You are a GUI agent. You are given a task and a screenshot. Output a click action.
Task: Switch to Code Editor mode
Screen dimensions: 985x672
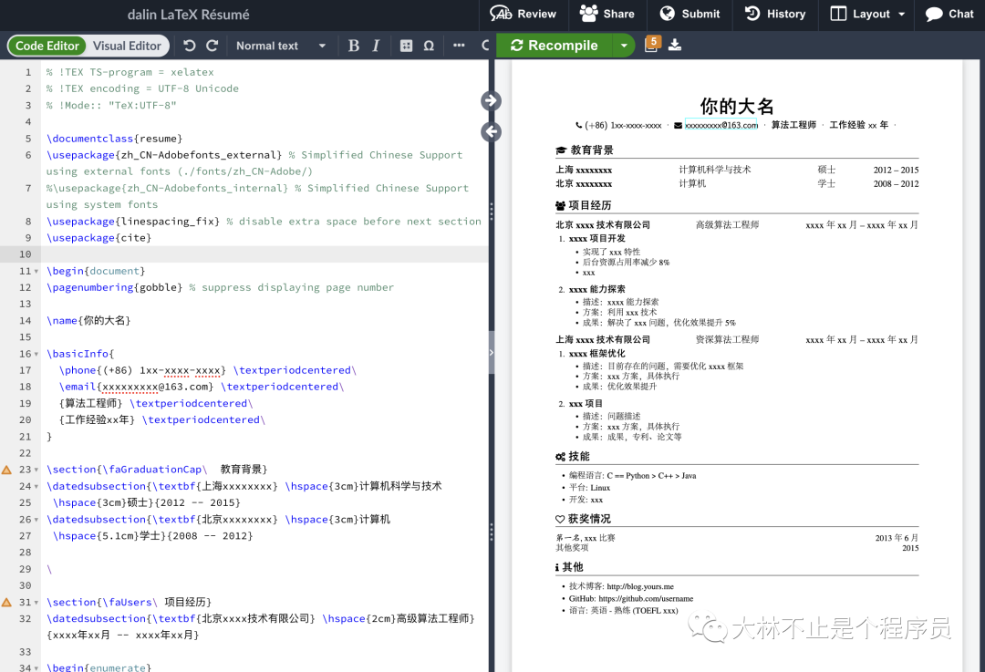(x=47, y=46)
